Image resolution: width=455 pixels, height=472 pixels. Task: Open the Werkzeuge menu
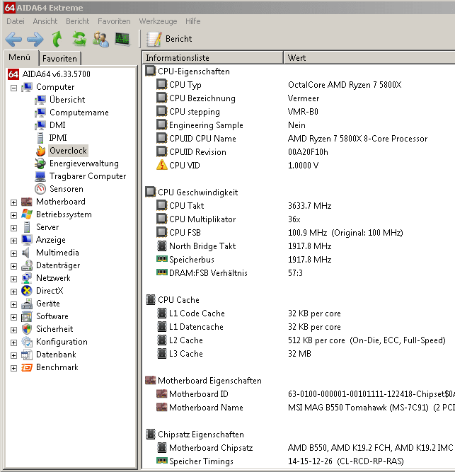158,21
